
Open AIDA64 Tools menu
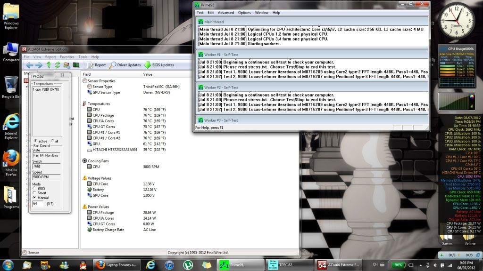coord(83,57)
